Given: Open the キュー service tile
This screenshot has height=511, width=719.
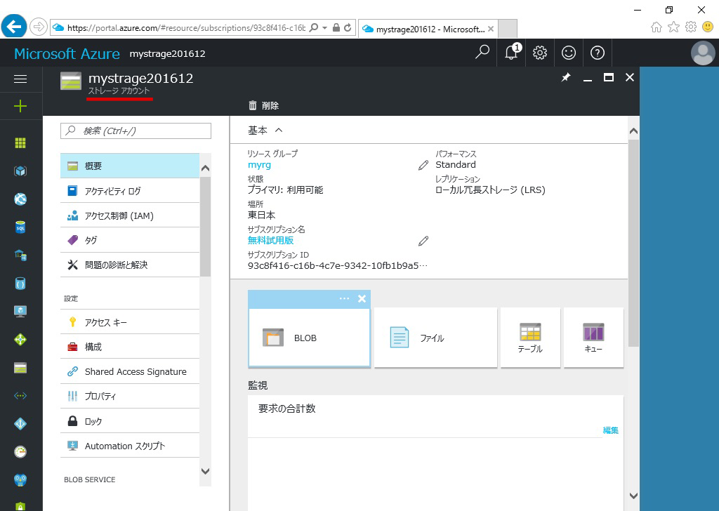Looking at the screenshot, I should [594, 338].
